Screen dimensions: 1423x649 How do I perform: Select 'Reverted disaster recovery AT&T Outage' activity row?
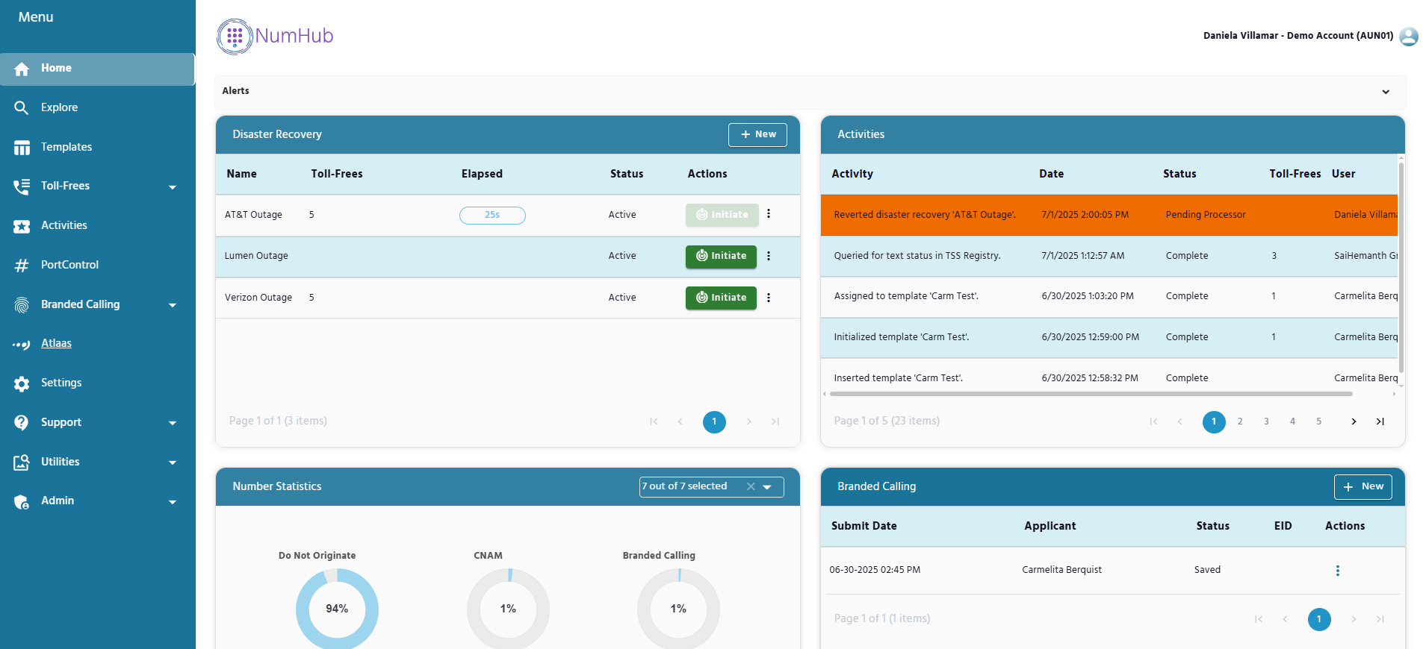[x=1109, y=215]
